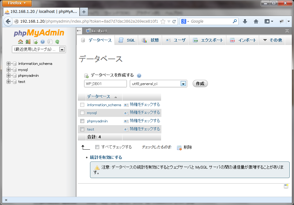Open the 状態 status tab
The height and width of the screenshot is (205, 294).
(150, 40)
